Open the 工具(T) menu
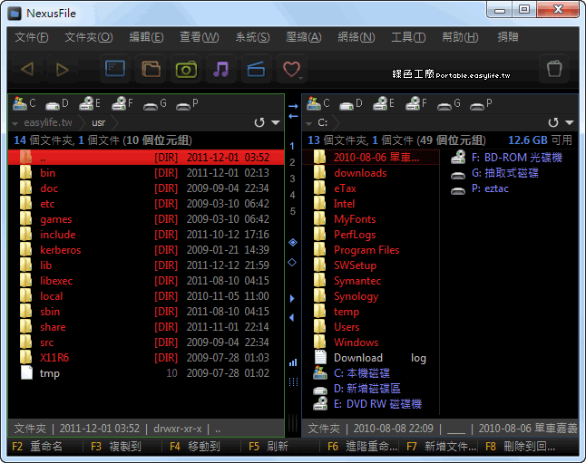 point(408,37)
